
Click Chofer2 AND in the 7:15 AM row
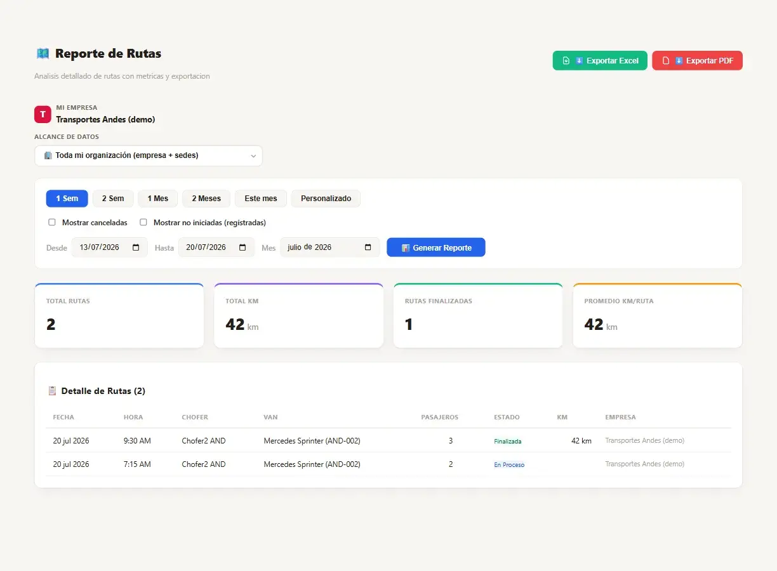click(x=204, y=464)
